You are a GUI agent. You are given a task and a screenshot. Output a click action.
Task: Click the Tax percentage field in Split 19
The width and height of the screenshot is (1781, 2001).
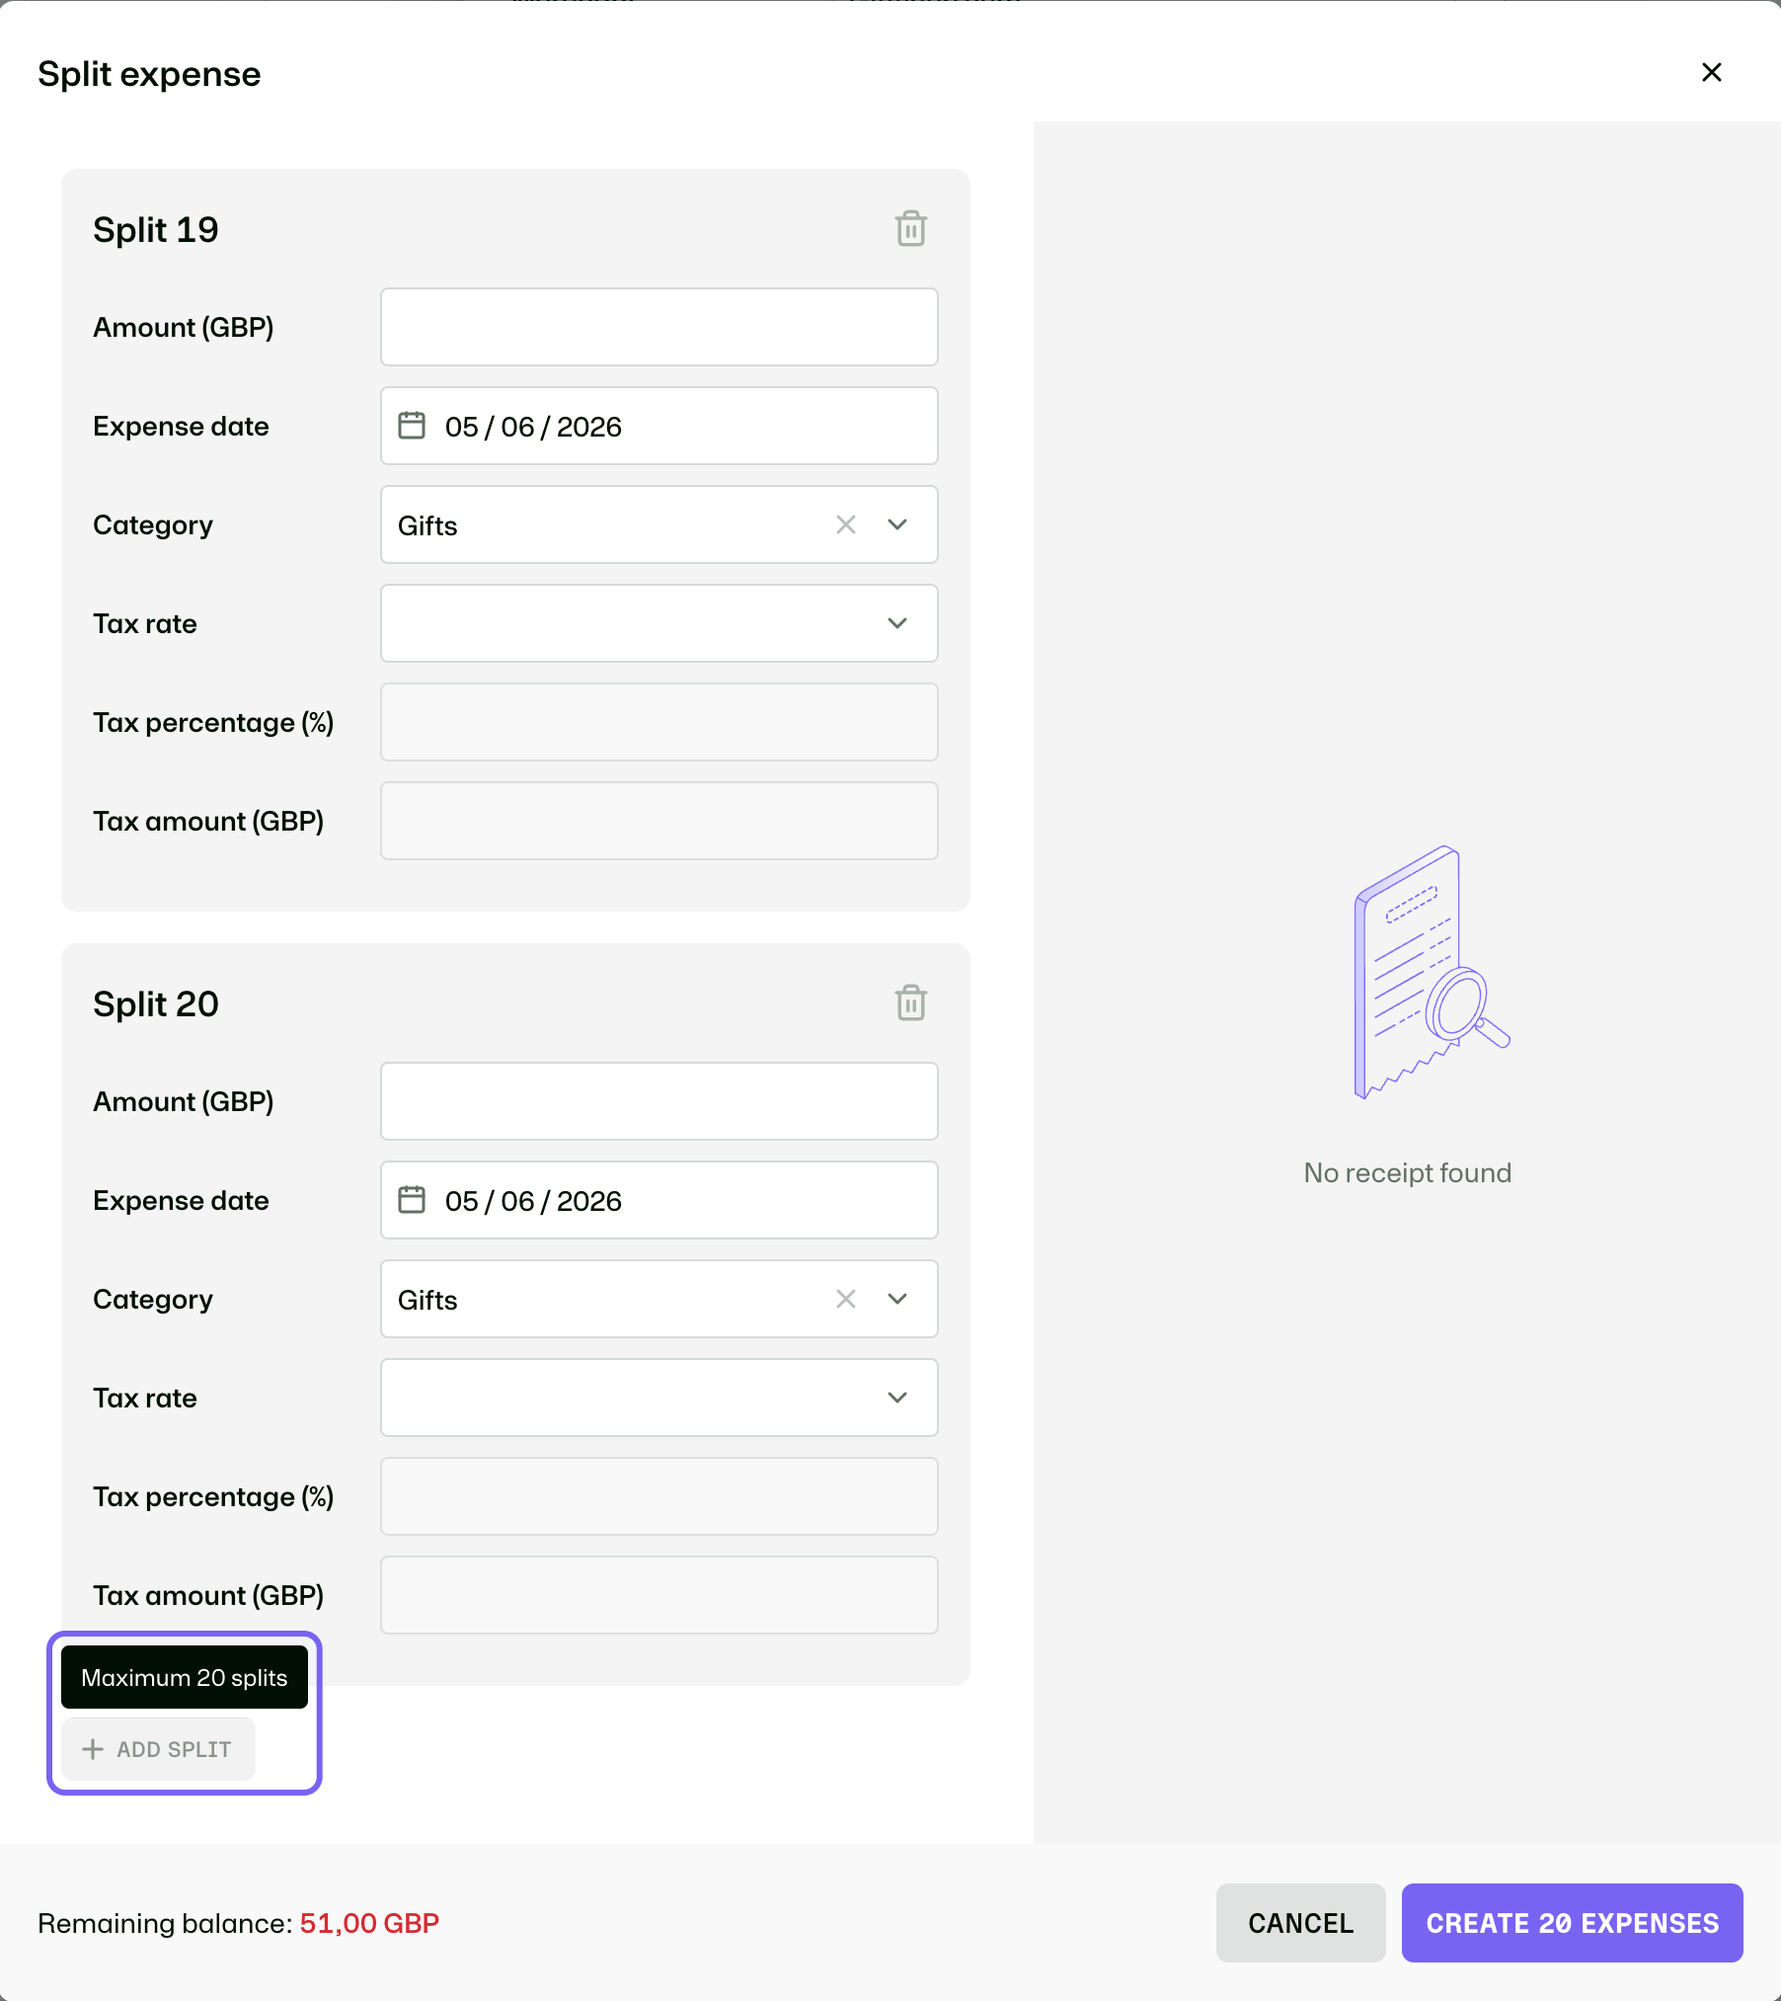(659, 722)
